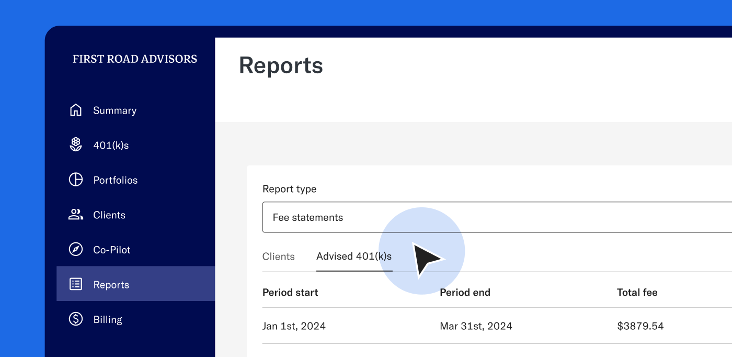Click the Total fee column header

[x=637, y=292]
